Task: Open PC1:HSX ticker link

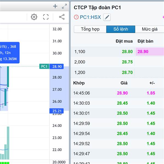Action: click(90, 17)
